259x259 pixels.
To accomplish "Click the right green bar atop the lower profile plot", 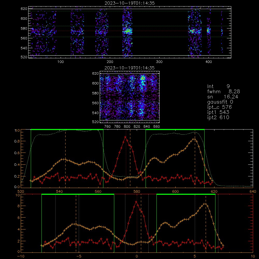I will pyautogui.click(x=186, y=194).
